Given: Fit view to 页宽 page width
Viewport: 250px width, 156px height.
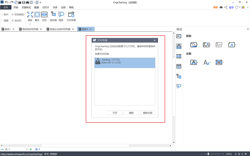Looking at the screenshot, I should pyautogui.click(x=44, y=17).
